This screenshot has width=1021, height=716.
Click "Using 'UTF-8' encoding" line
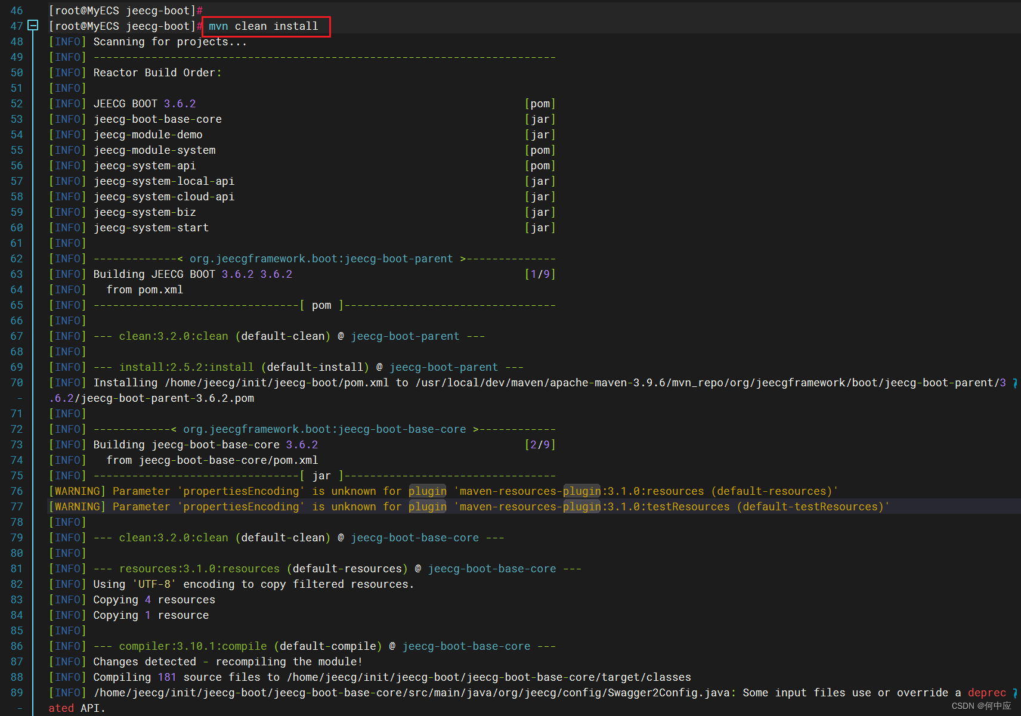(253, 584)
